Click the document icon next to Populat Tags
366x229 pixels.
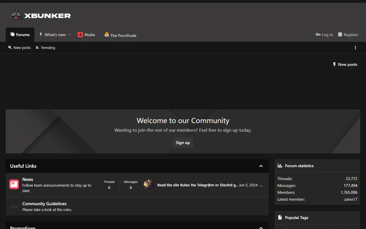280,217
